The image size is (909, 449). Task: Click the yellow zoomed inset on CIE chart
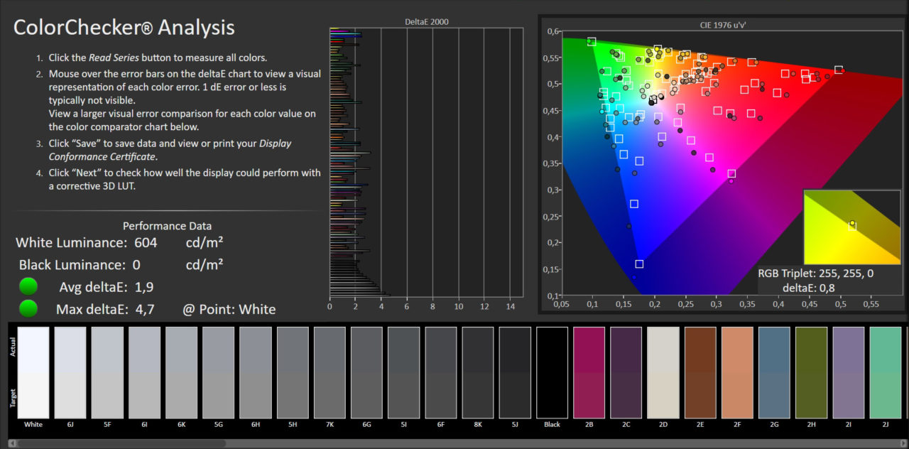[851, 227]
